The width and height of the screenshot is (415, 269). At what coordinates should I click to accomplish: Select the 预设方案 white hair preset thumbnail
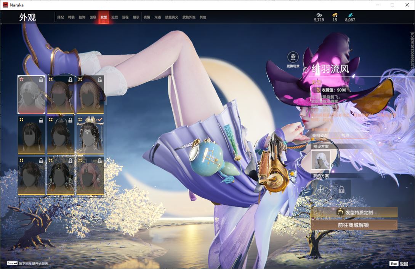coord(321,159)
